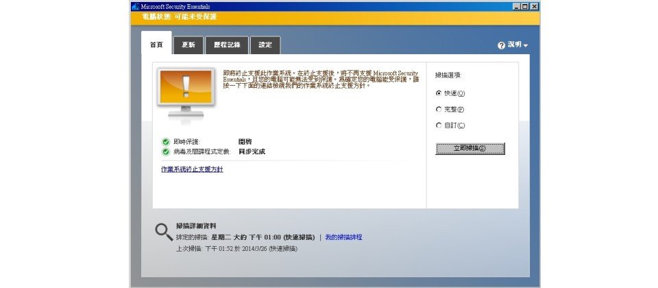Open the 歷程記錄 history tab
This screenshot has height=288, width=658.
coord(227,45)
